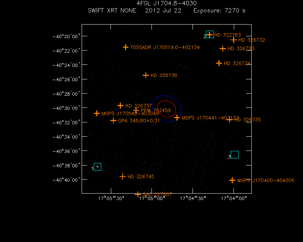Click the cross marker for GPA 345.80+0.31
This screenshot has height=242, width=303.
pos(113,121)
